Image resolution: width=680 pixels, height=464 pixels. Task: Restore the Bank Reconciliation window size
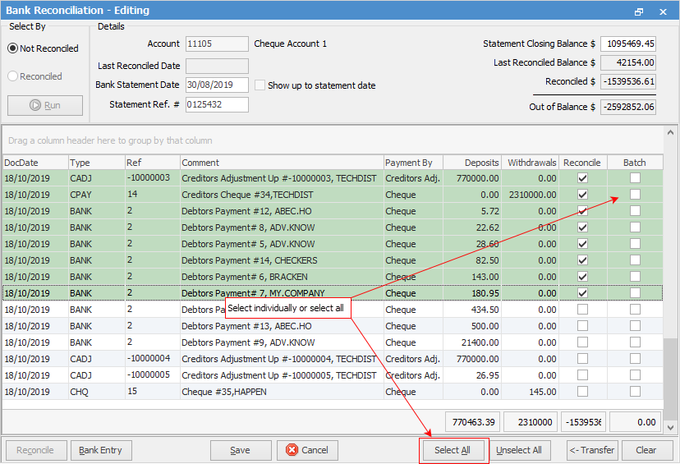pyautogui.click(x=639, y=11)
